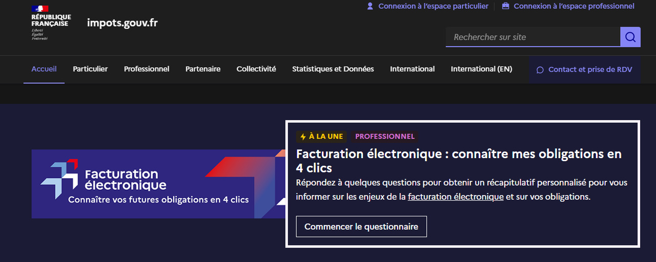Focus the Rechercher sur site field
Viewport: 656px width, 262px height.
click(533, 37)
